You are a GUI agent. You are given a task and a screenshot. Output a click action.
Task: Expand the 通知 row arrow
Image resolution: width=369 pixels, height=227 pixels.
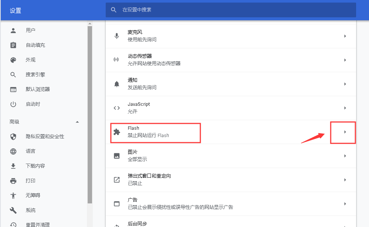click(x=345, y=84)
